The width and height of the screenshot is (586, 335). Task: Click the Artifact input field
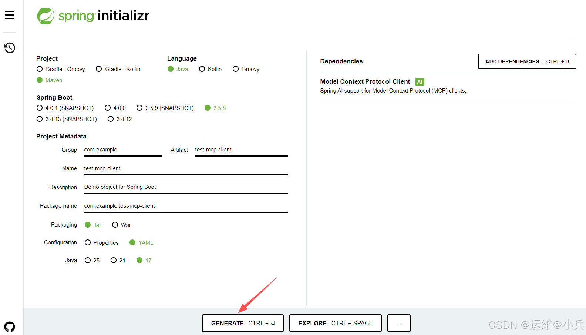[242, 150]
